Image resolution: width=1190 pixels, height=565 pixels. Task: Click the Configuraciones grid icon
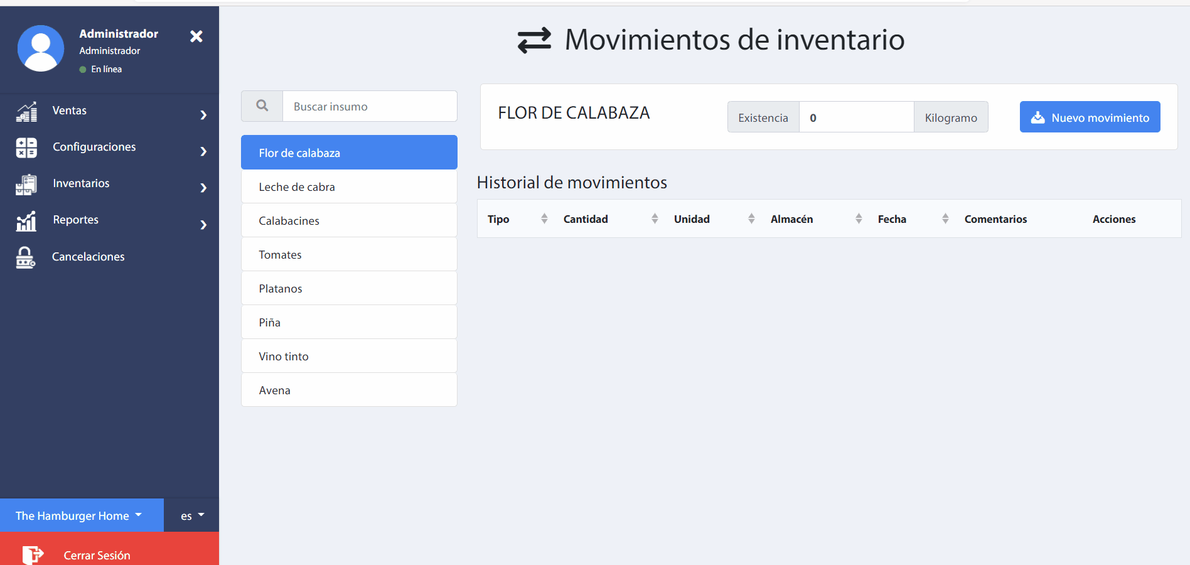pos(26,148)
